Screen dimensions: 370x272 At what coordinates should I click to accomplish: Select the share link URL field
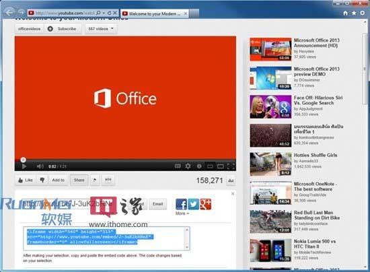pyautogui.click(x=69, y=204)
